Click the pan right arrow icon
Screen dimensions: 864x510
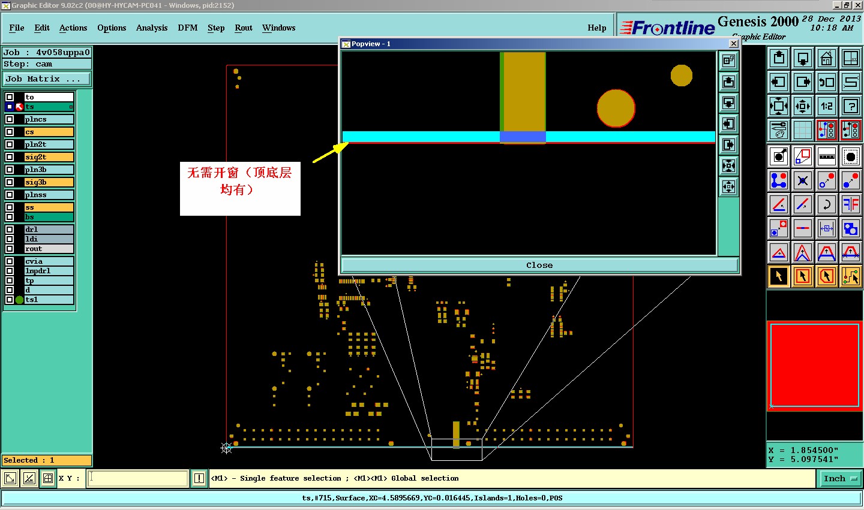(x=803, y=82)
